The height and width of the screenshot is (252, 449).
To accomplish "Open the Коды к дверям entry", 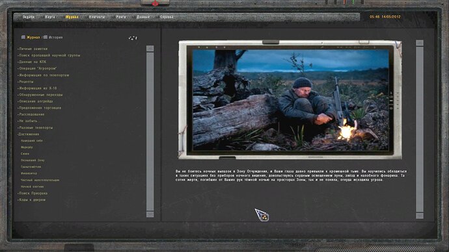I will (x=32, y=200).
